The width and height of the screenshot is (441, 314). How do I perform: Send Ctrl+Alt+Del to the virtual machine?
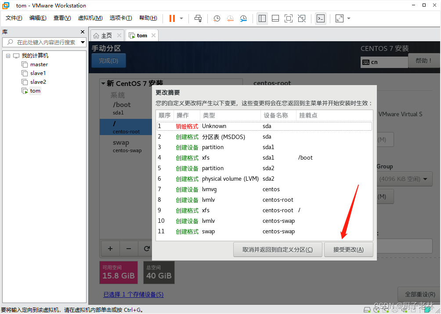click(198, 18)
